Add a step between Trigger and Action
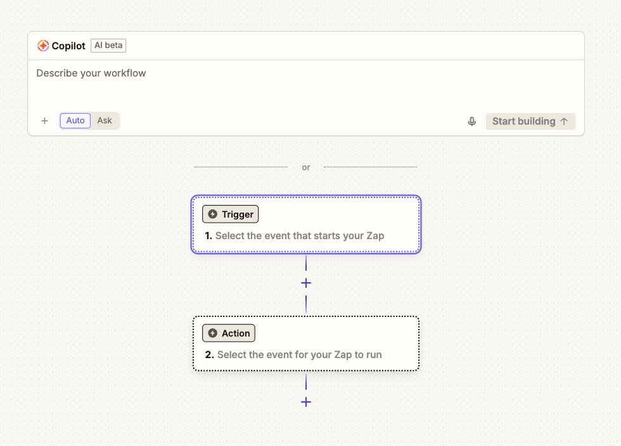 coord(306,283)
